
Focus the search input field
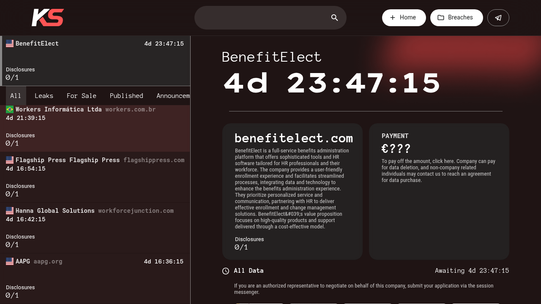pos(263,18)
